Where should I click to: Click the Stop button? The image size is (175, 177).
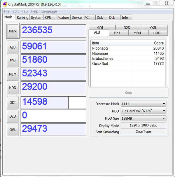(x=128, y=93)
